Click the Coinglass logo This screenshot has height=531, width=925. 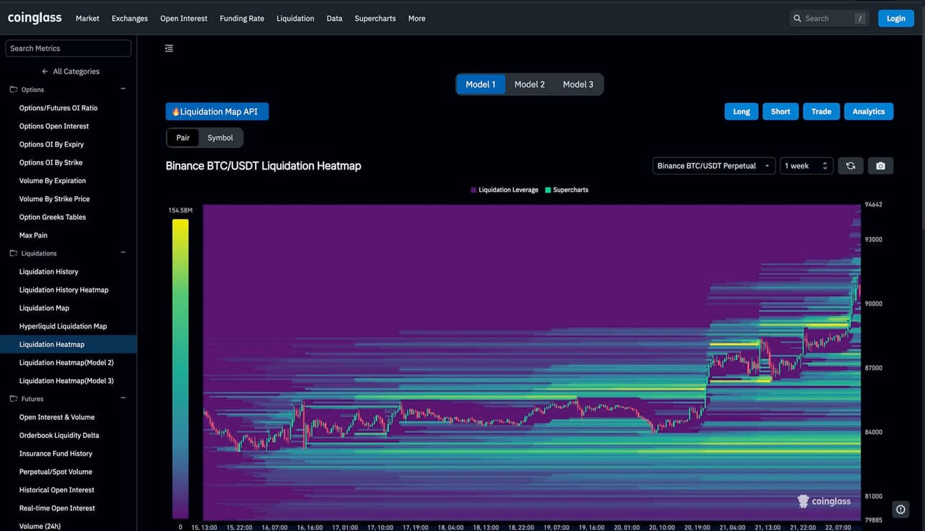point(34,18)
